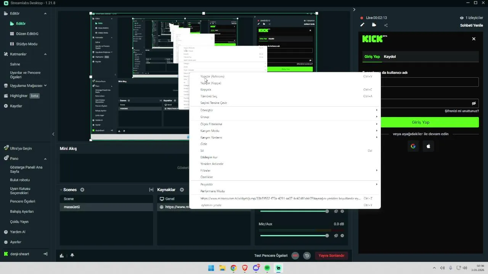Screen dimensions: 488x274
Task: Open Ayarlar settings from sidebar
Action: point(16,242)
